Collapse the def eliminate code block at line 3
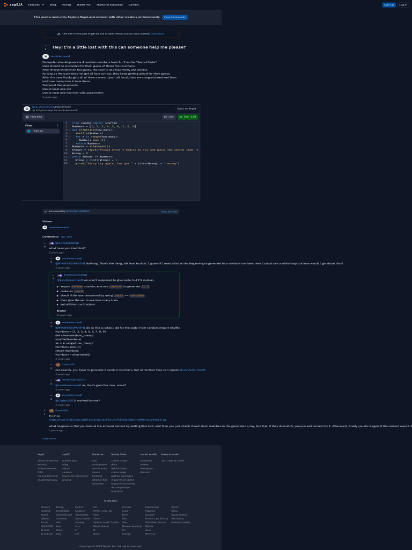This screenshot has width=412, height=550. click(x=69, y=130)
